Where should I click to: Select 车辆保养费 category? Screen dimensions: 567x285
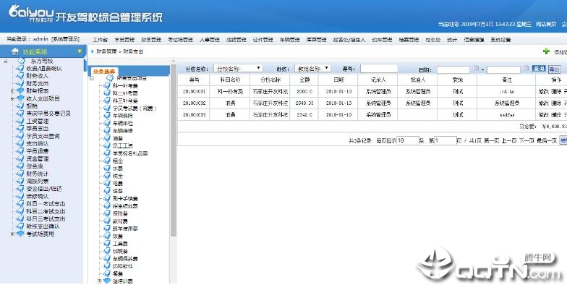click(x=125, y=259)
